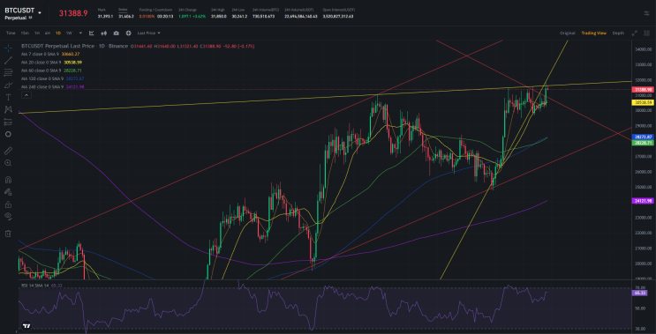Open the indicators chart icon in toolbar
This screenshot has width=656, height=334.
92,33
